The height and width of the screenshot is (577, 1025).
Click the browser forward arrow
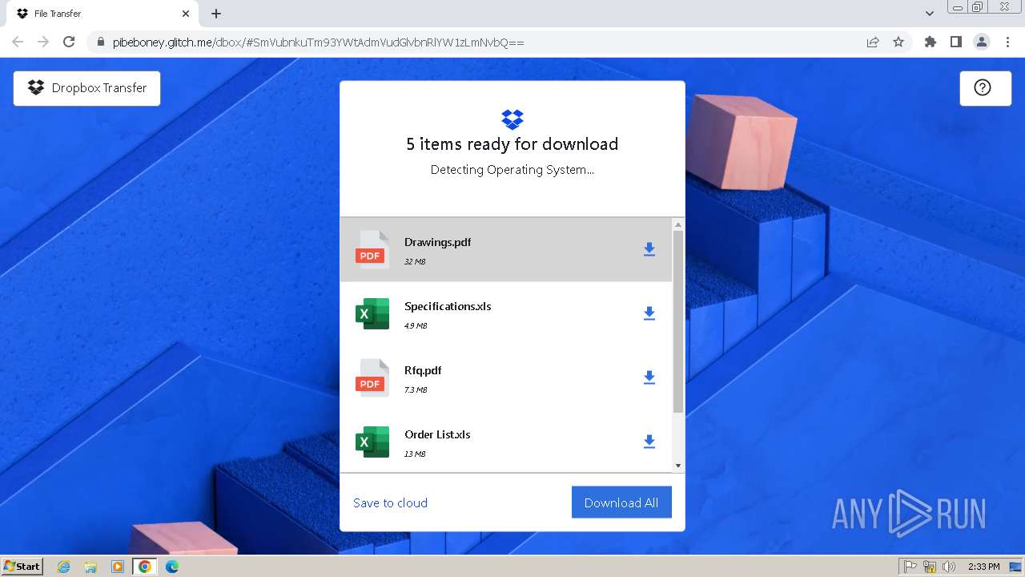(43, 42)
